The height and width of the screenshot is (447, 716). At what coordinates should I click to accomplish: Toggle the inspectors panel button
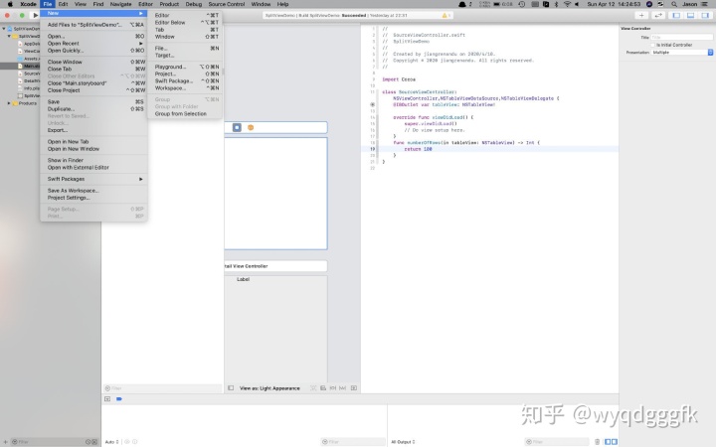click(x=705, y=15)
